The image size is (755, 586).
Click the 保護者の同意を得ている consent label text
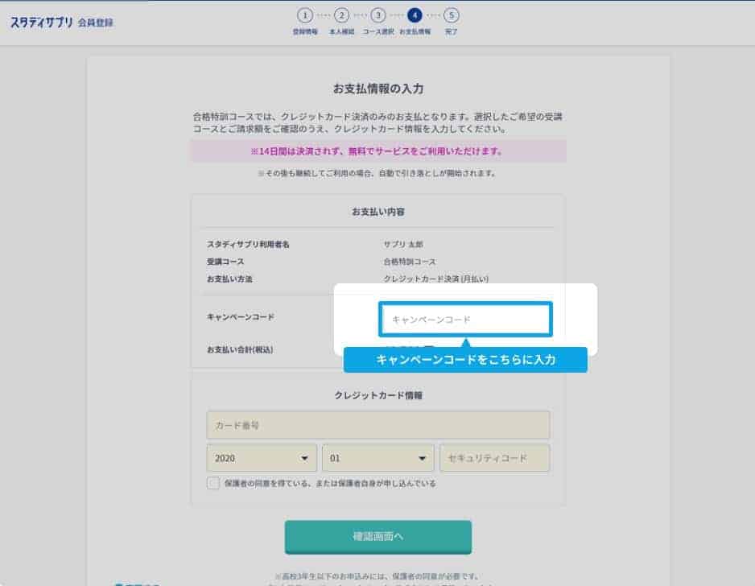(330, 484)
